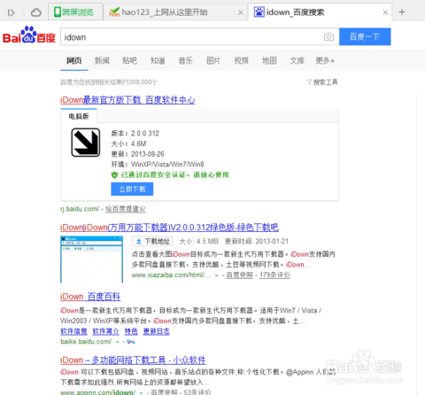Viewport: 425px width, 395px height.
Task: Open the 贴吧 category
Action: (129, 61)
